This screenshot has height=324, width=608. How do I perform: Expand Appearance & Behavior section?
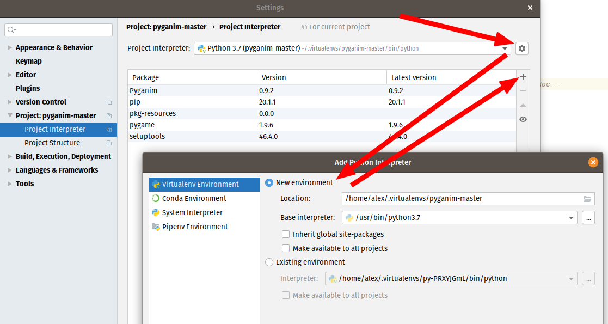(9, 48)
